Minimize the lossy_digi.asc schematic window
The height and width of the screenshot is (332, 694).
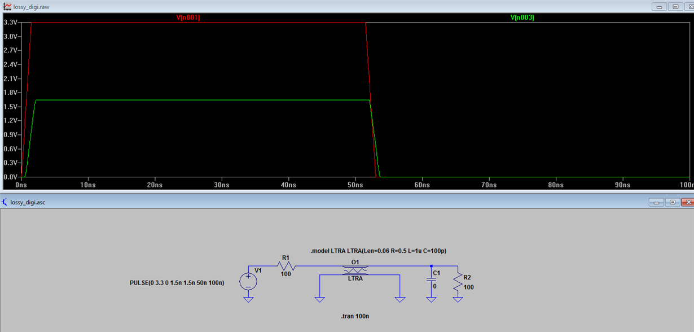(x=657, y=202)
